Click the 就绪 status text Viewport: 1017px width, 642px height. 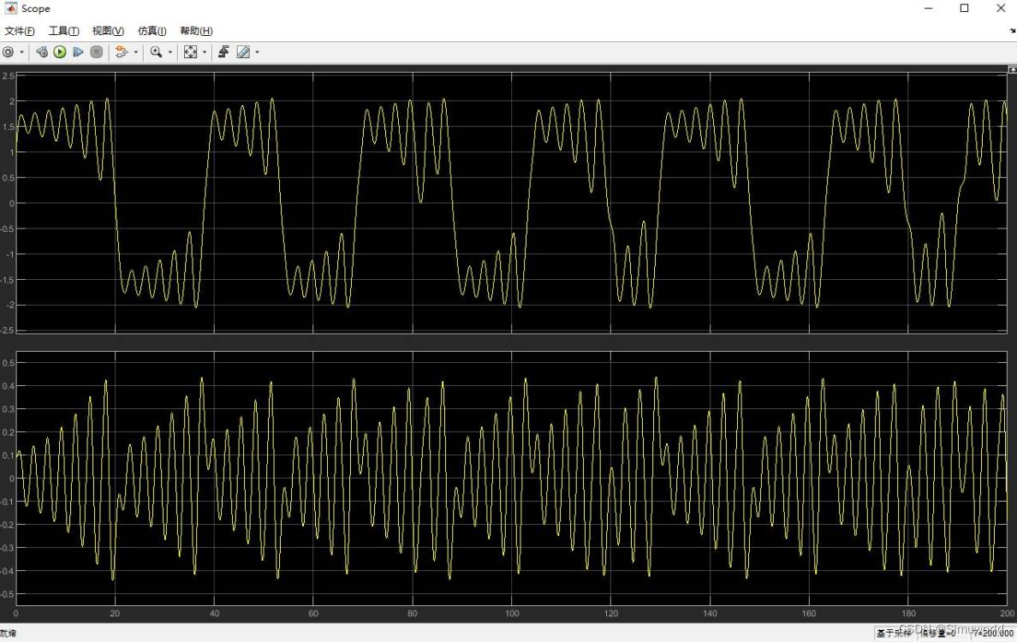[x=9, y=633]
